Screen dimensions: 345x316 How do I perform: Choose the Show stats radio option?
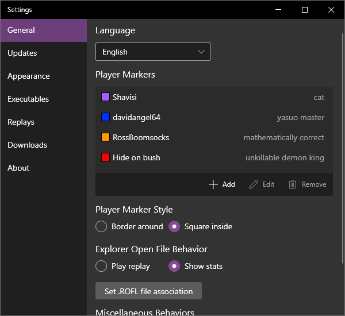tap(174, 266)
